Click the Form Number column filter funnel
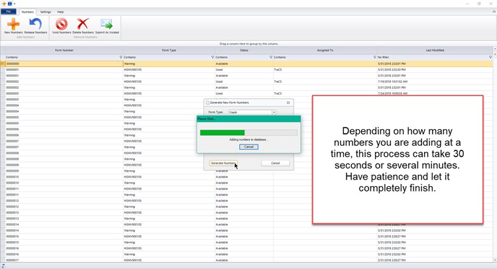Viewport: 497px width, 269px height. (x=121, y=58)
